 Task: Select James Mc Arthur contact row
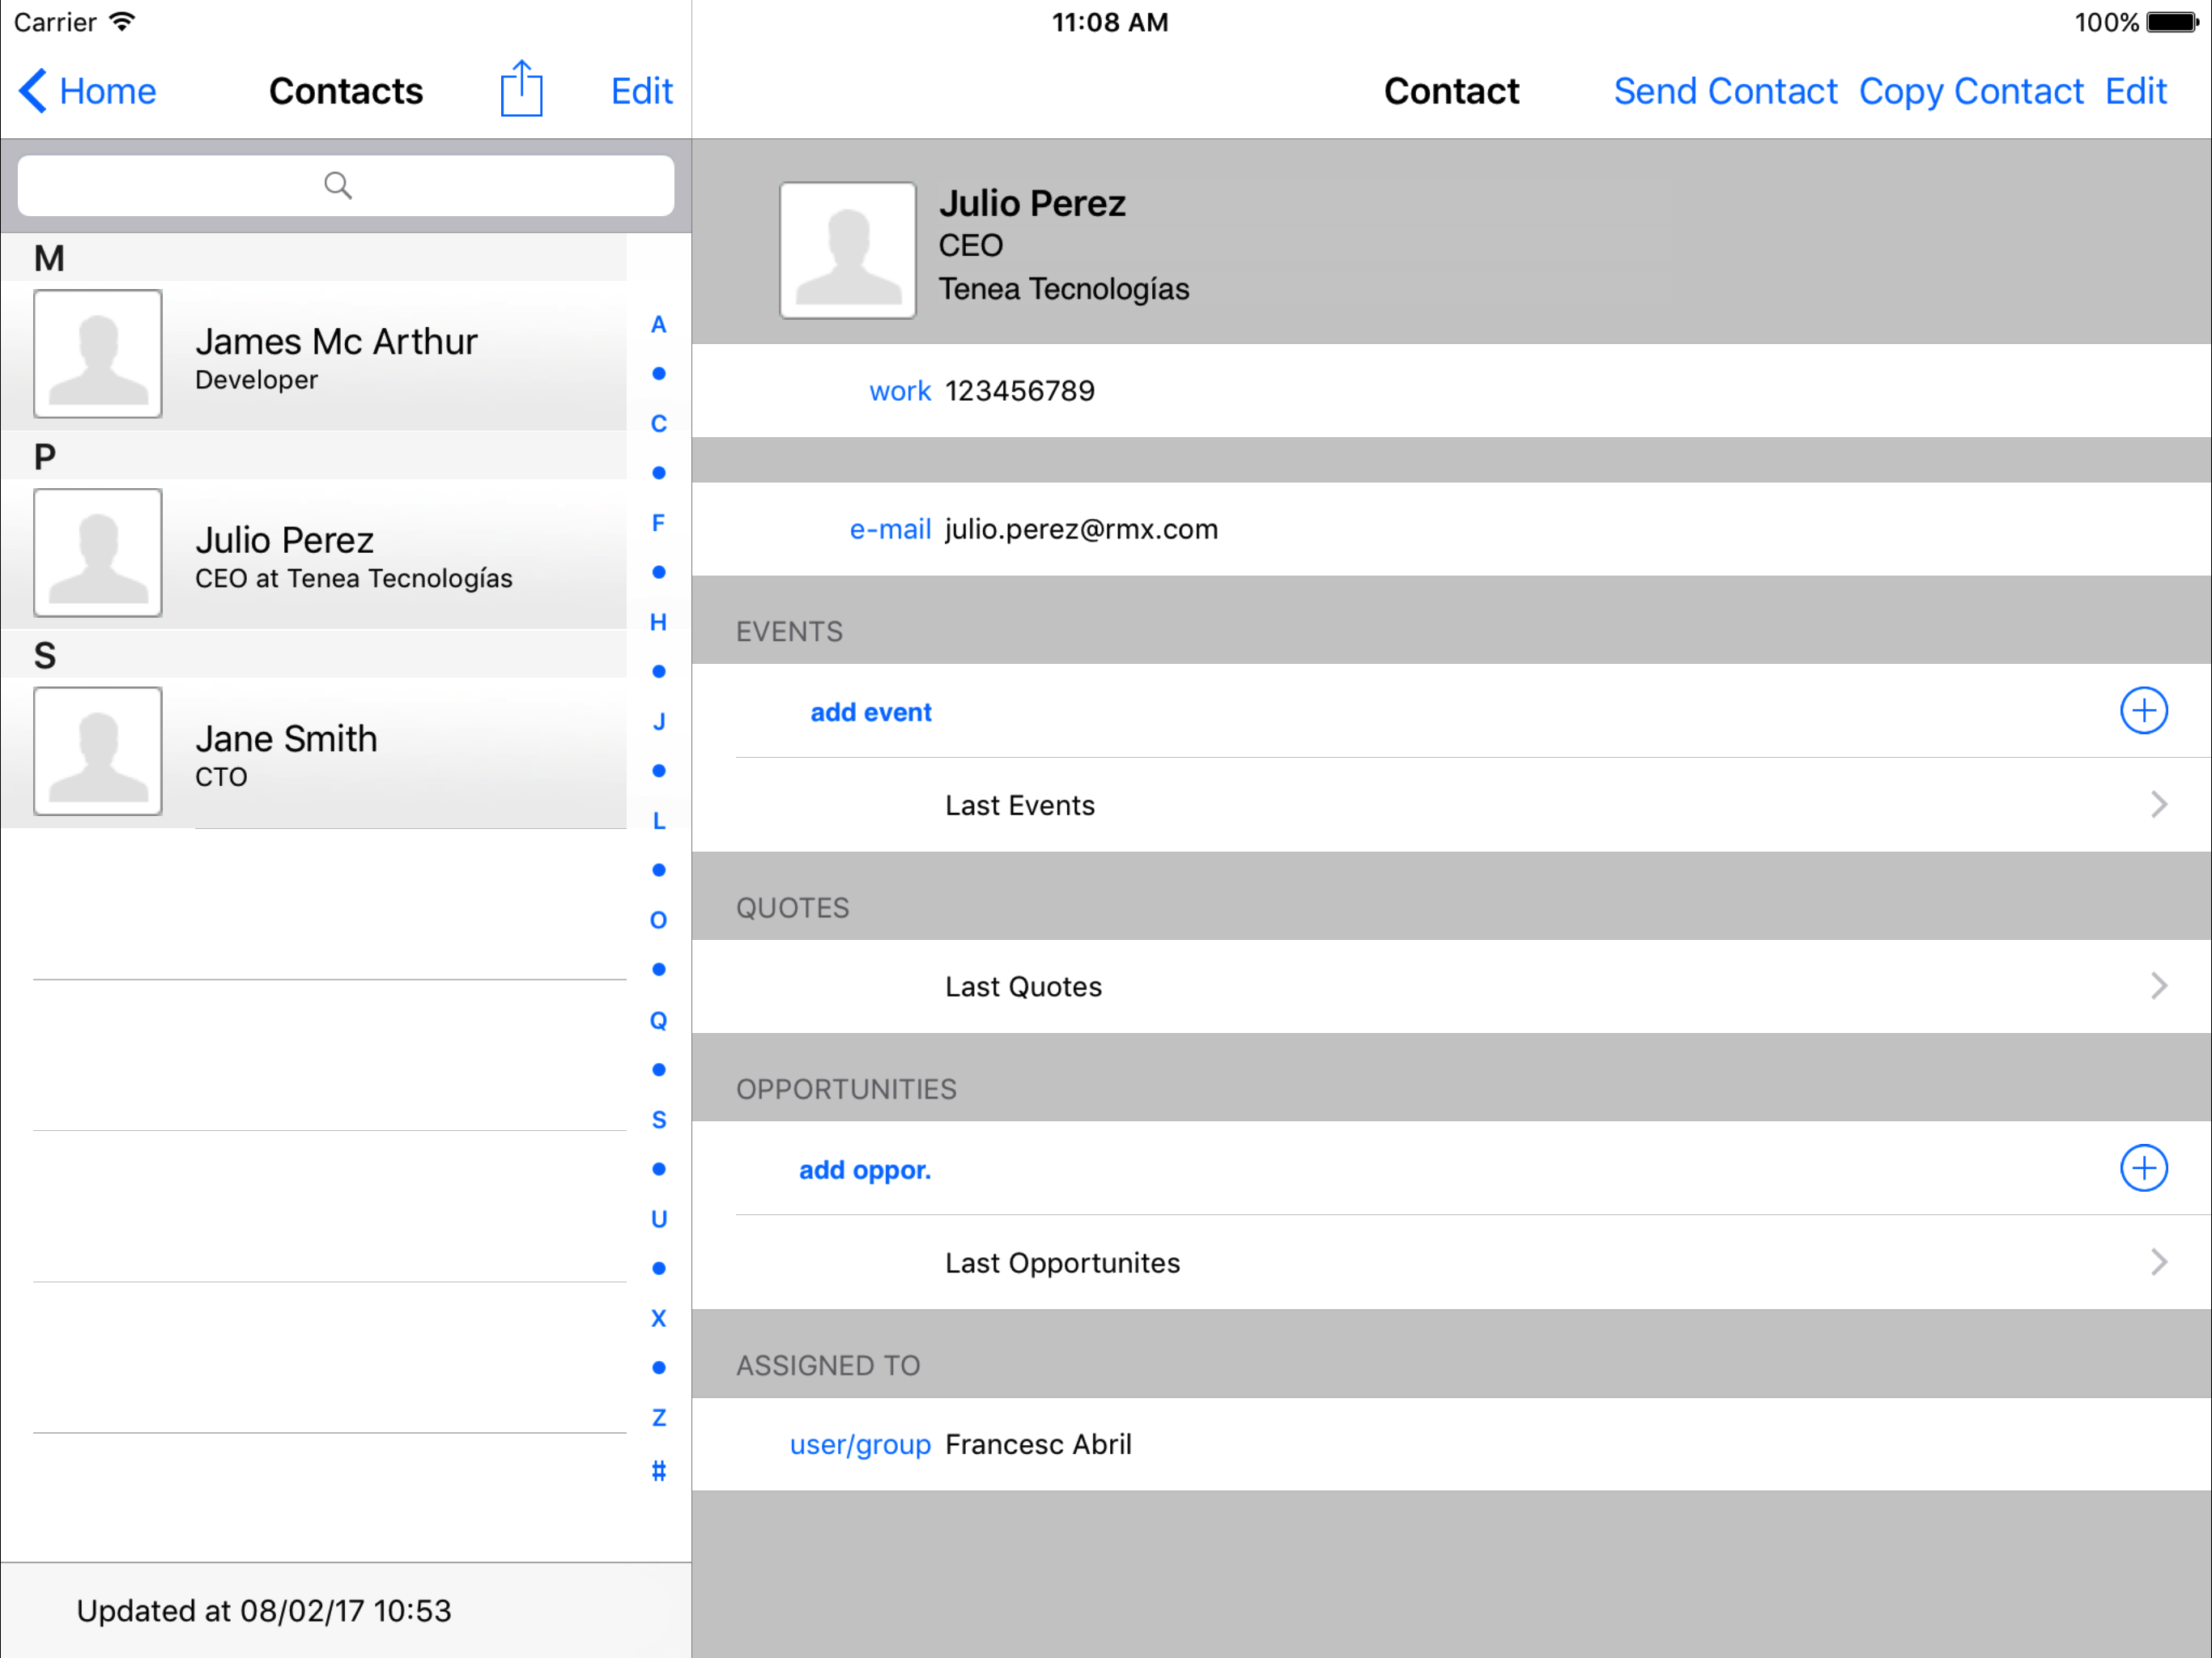[314, 355]
